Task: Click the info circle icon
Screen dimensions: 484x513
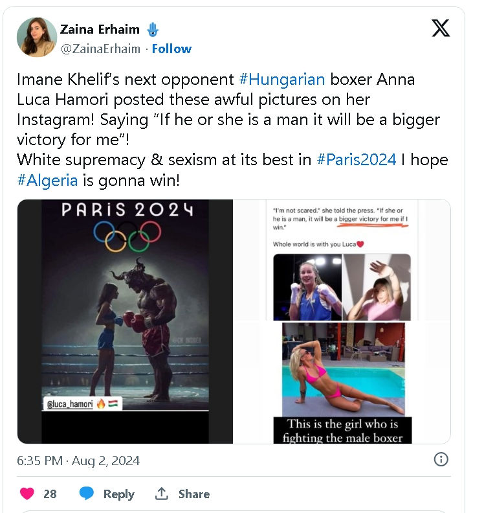Action: pyautogui.click(x=441, y=459)
